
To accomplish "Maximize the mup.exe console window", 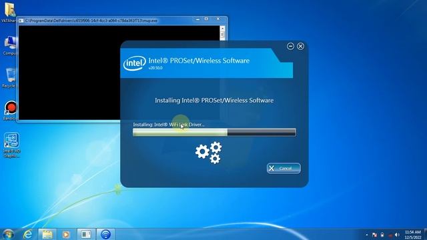I will [x=206, y=19].
